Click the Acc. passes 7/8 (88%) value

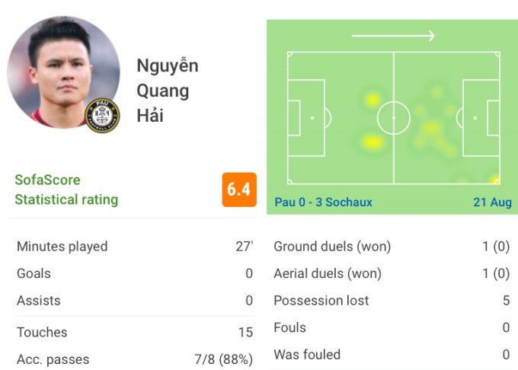coord(224,359)
